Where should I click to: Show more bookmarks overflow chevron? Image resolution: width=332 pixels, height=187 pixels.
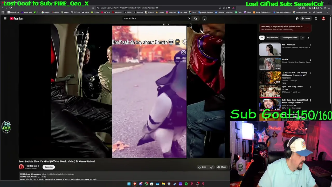[x=327, y=12]
